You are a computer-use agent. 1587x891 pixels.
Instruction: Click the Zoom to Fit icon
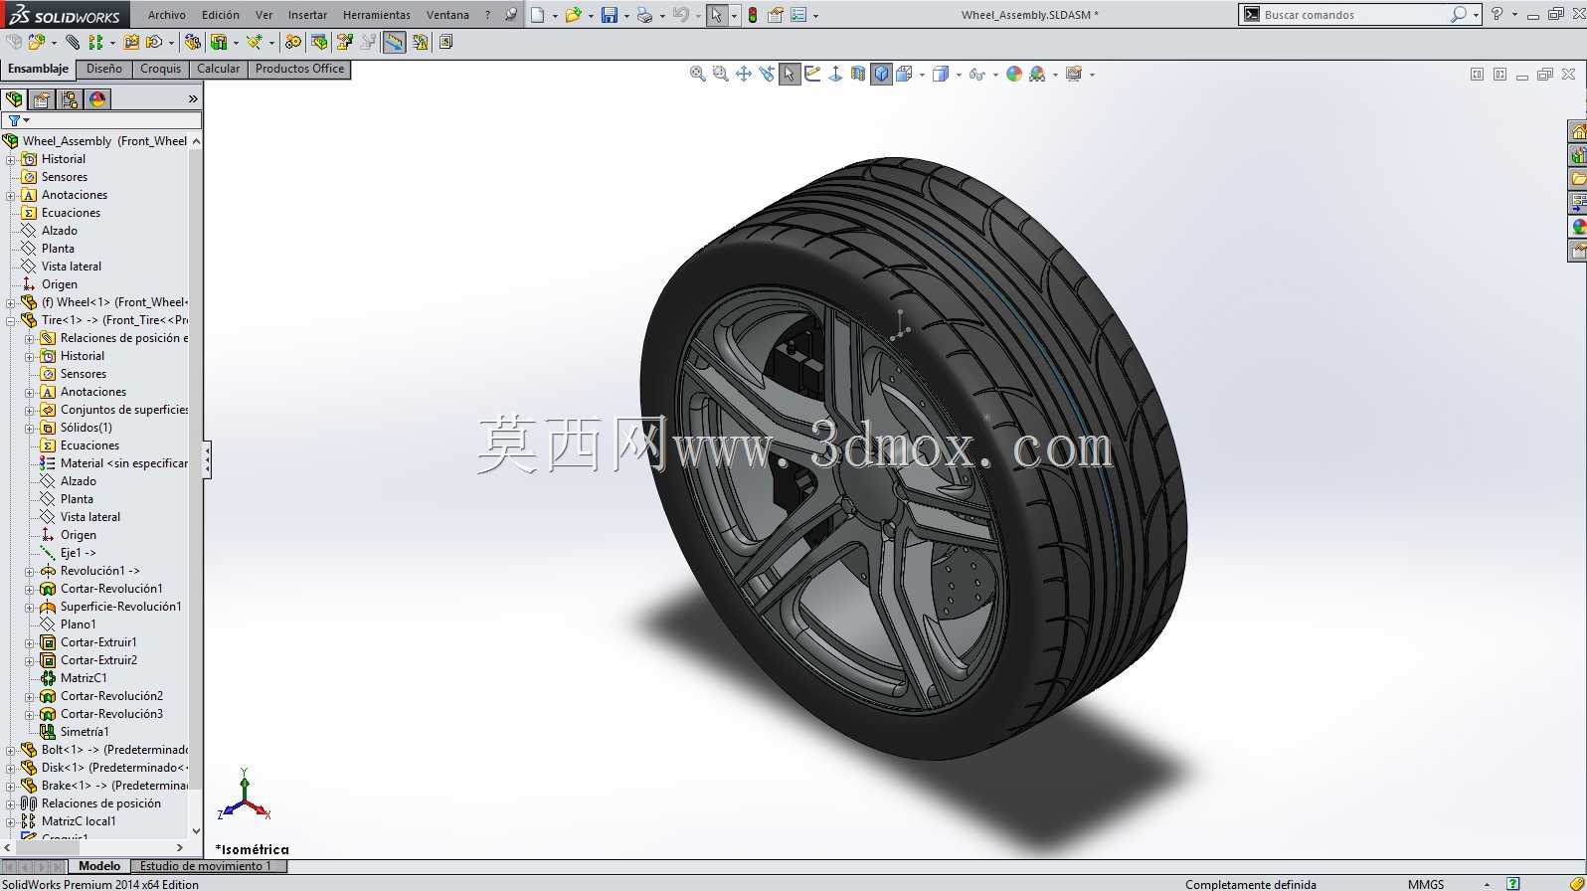coord(698,74)
